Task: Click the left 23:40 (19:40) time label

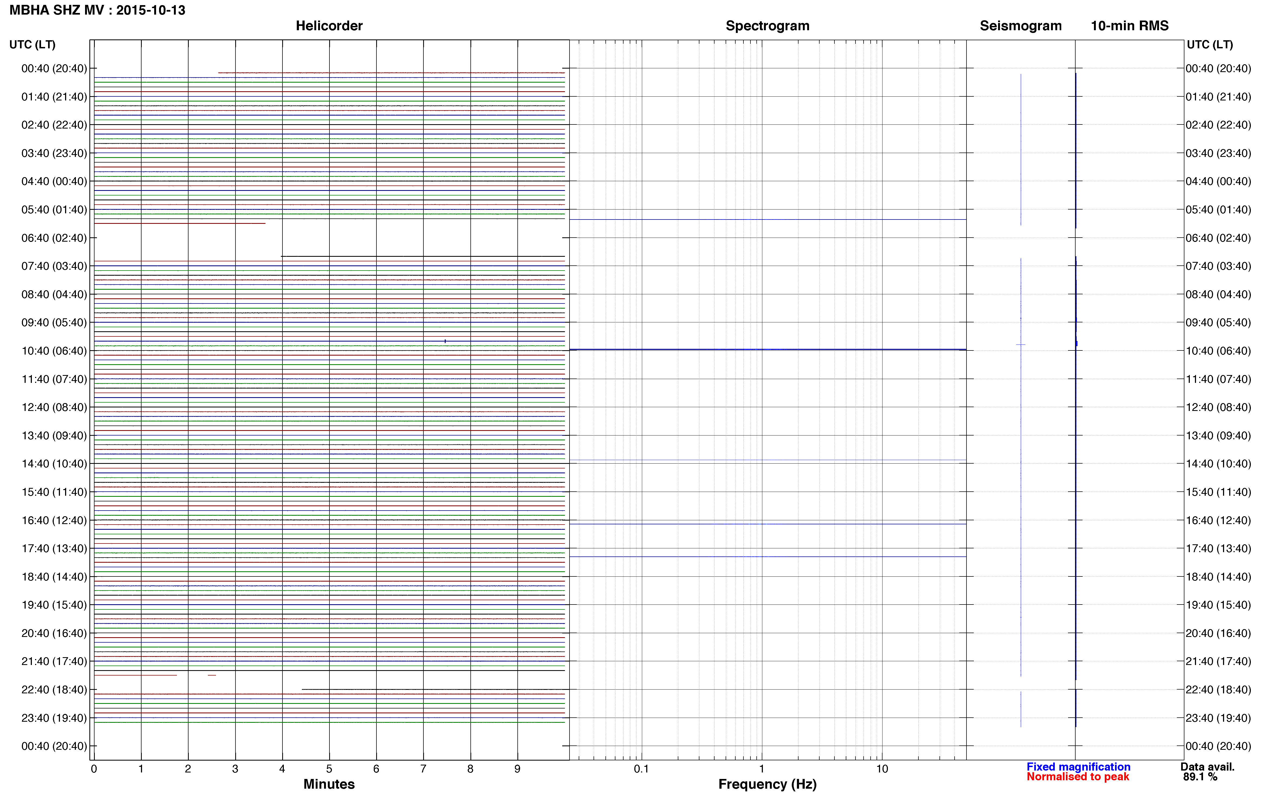Action: pyautogui.click(x=54, y=718)
